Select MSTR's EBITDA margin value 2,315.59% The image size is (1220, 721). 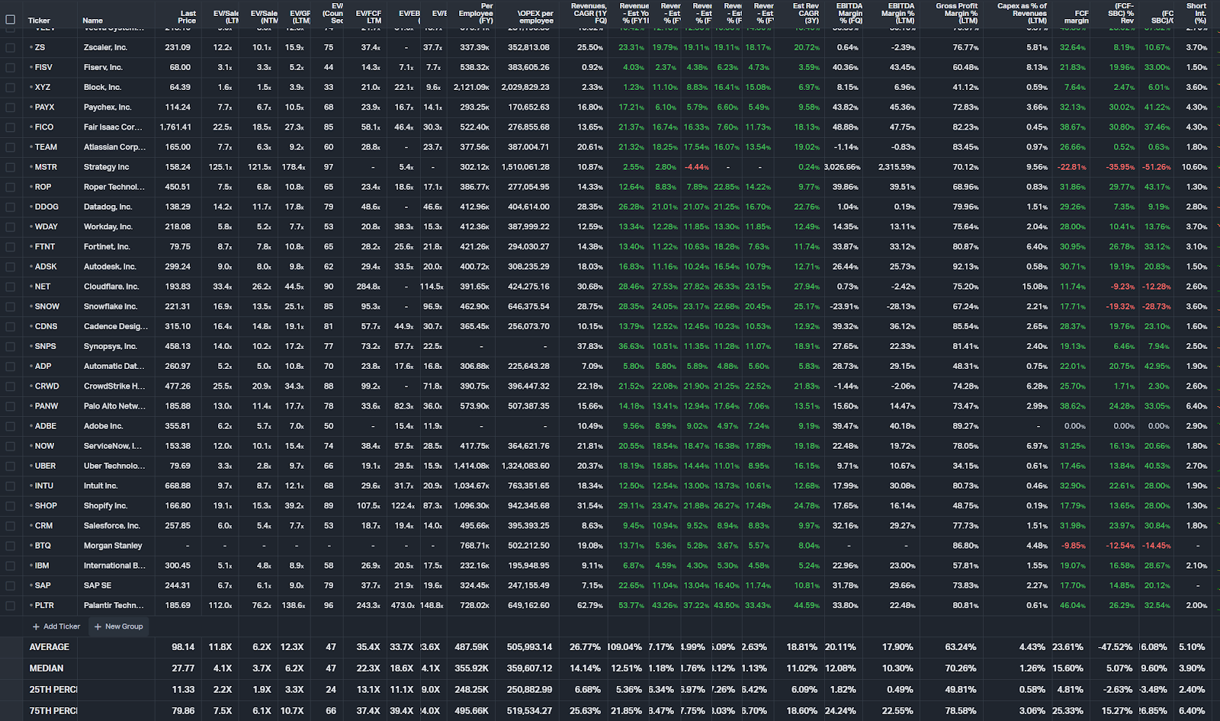897,167
